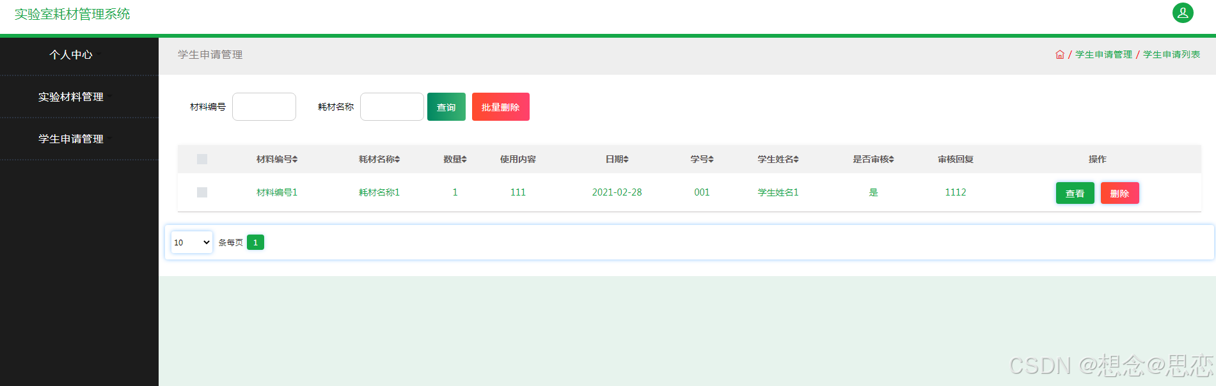Sort by 耗材名称 column header
1216x386 pixels.
click(x=379, y=159)
